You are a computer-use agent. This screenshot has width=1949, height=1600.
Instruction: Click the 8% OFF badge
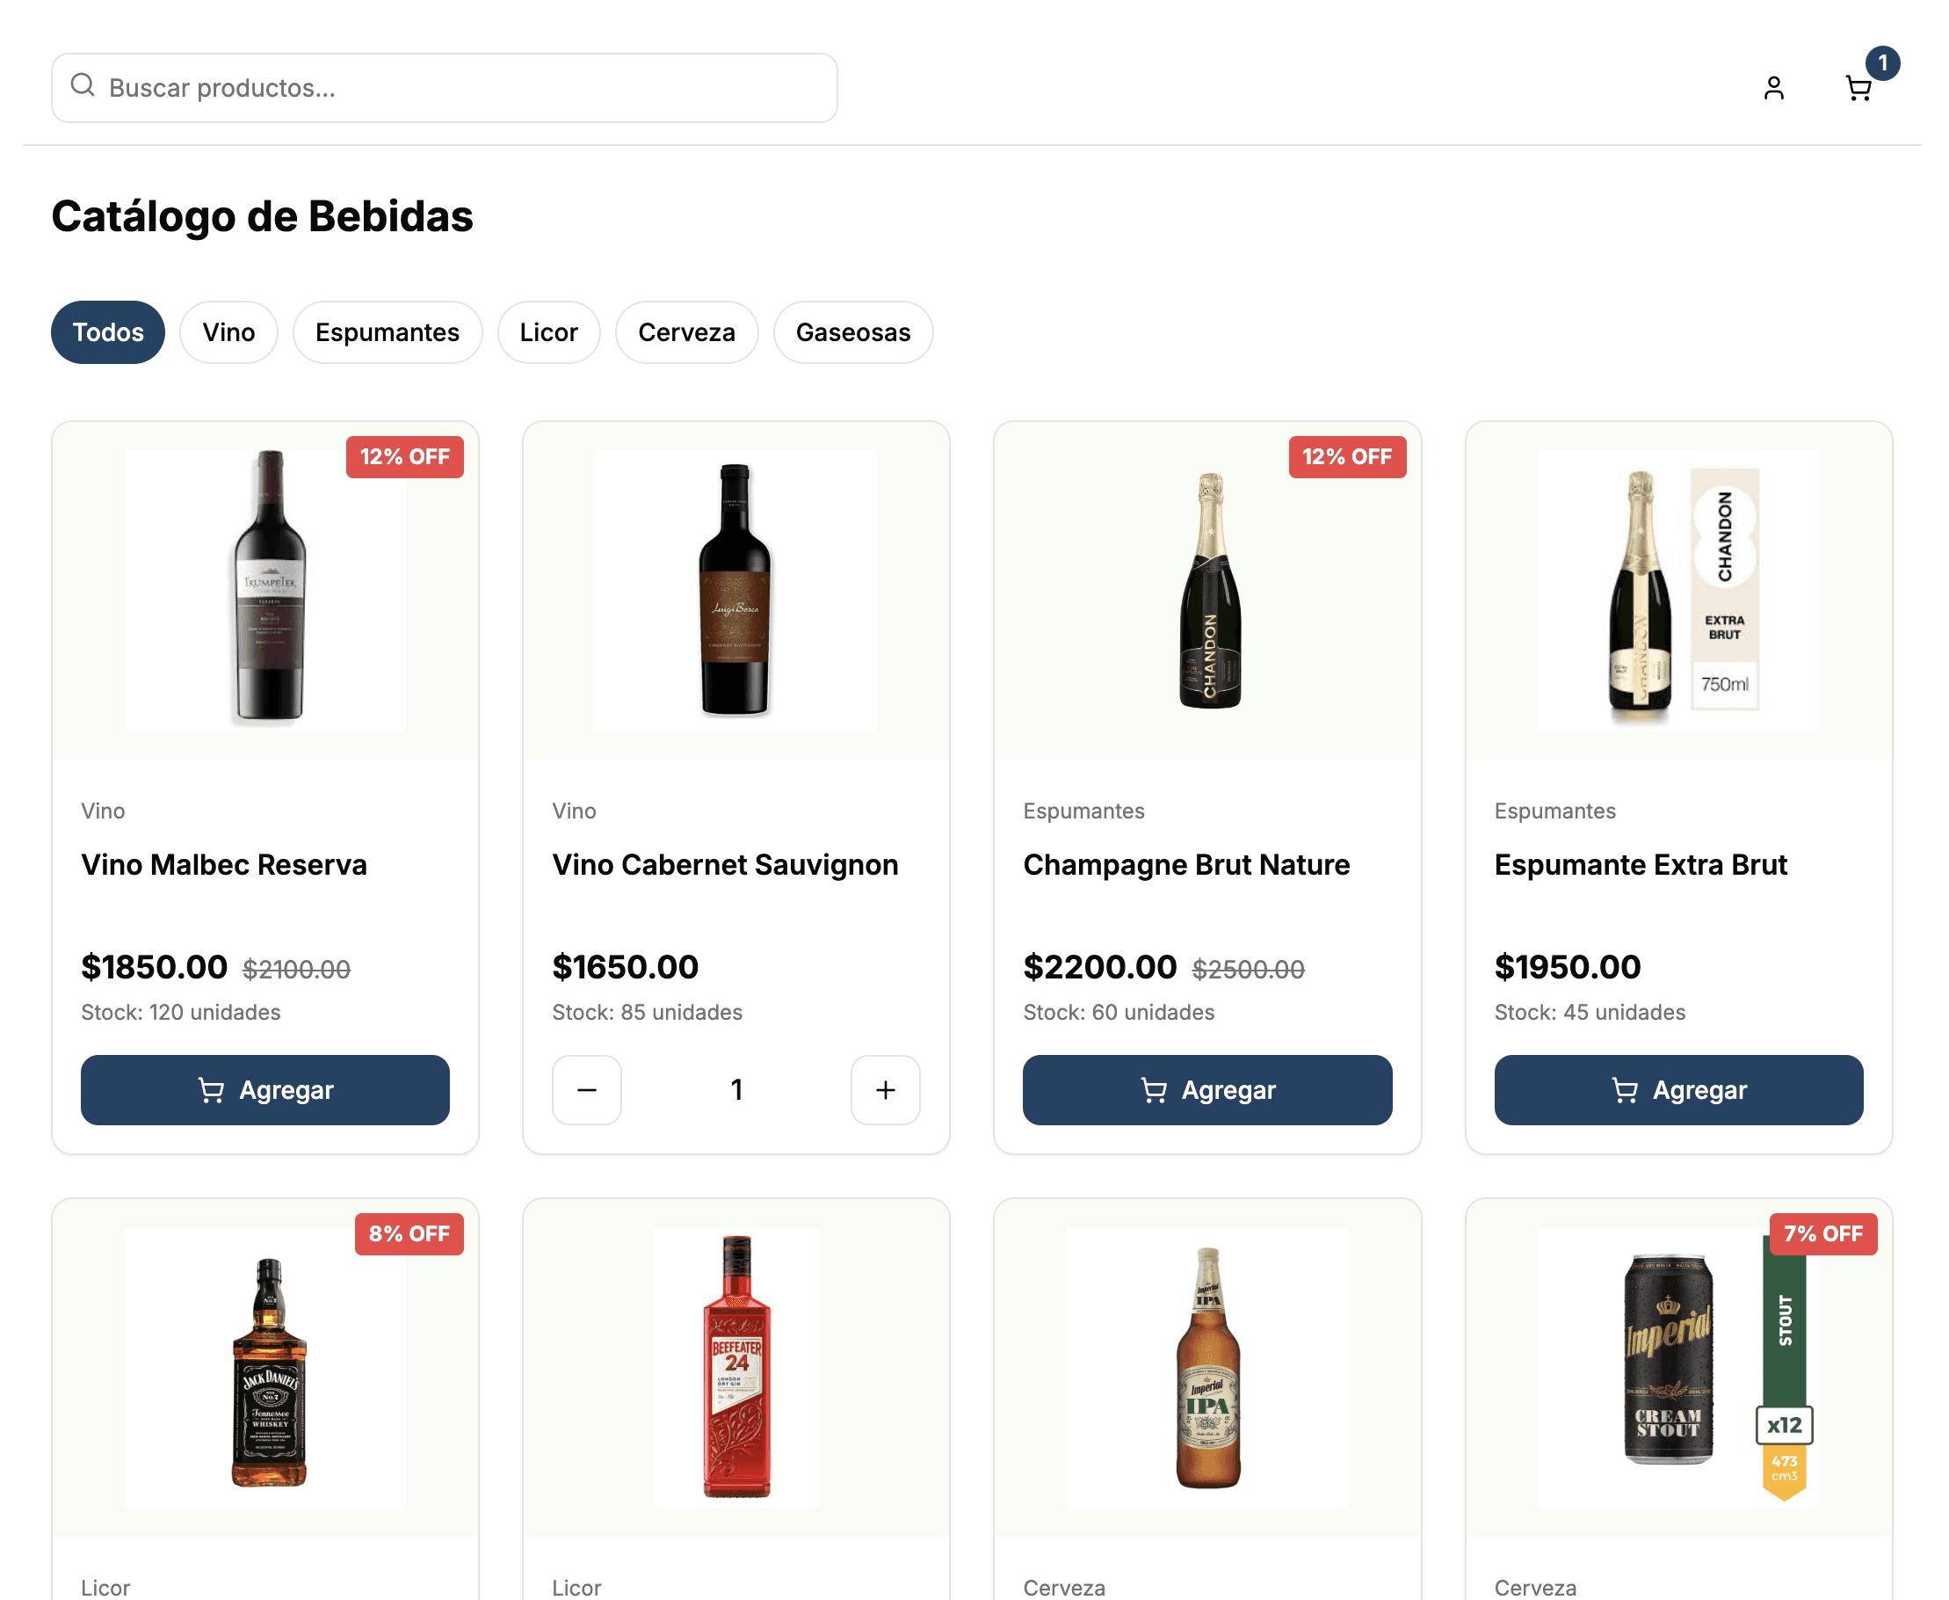coord(409,1233)
